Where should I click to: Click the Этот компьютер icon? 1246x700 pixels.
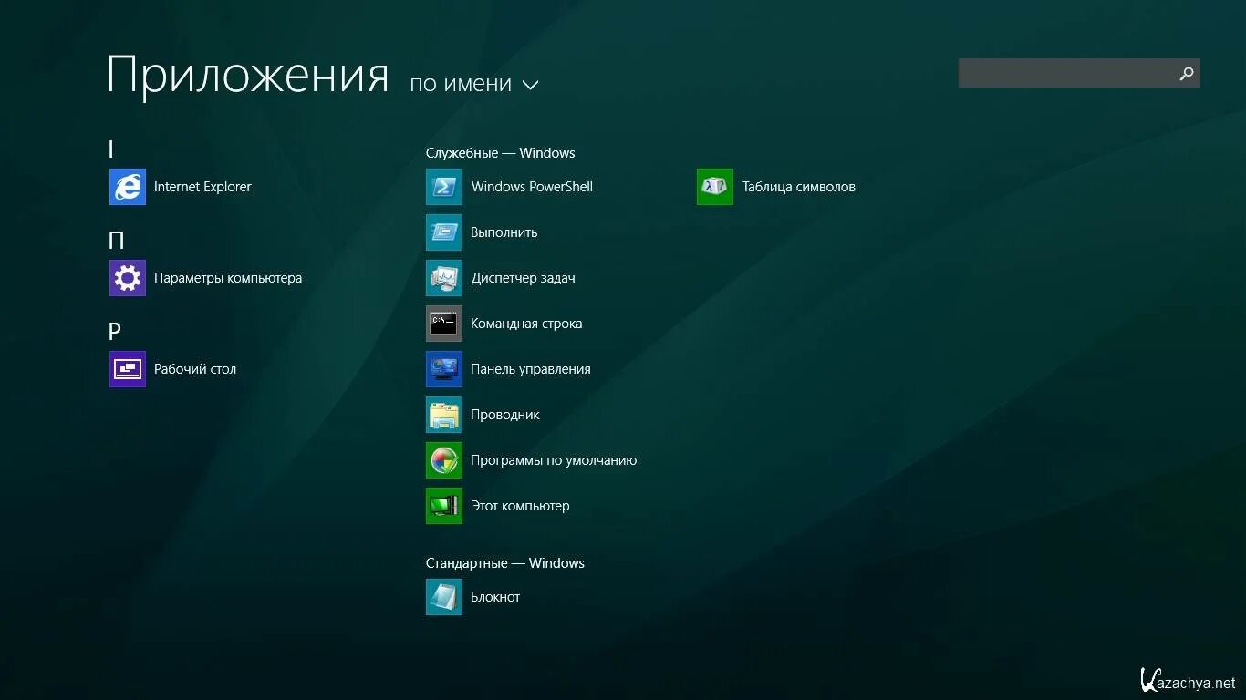coord(444,506)
